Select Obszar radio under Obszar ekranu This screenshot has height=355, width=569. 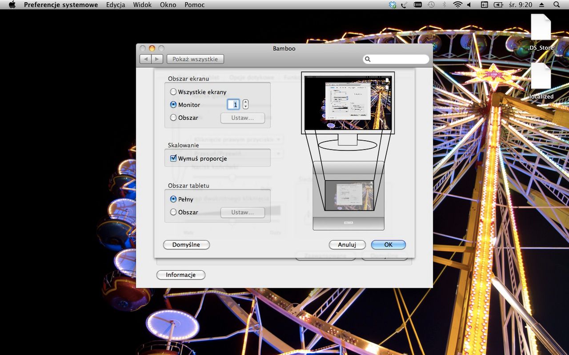pyautogui.click(x=173, y=118)
